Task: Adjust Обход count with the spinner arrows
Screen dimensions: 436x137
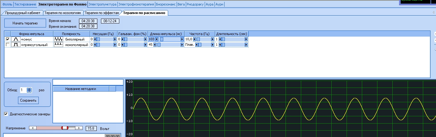Action: point(29,90)
